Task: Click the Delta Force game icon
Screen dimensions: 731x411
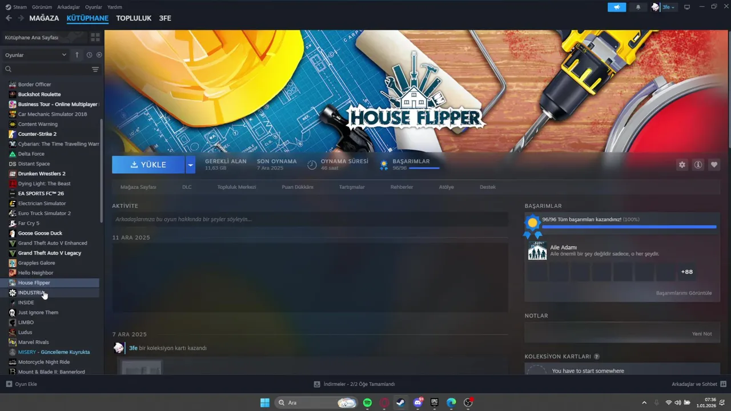Action: pyautogui.click(x=13, y=154)
